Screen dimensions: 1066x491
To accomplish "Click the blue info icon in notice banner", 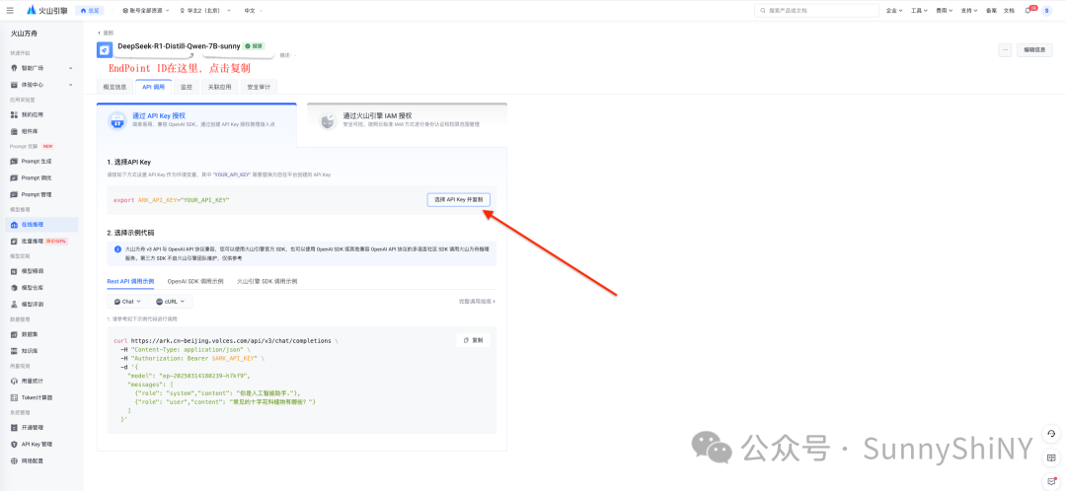I will point(117,249).
